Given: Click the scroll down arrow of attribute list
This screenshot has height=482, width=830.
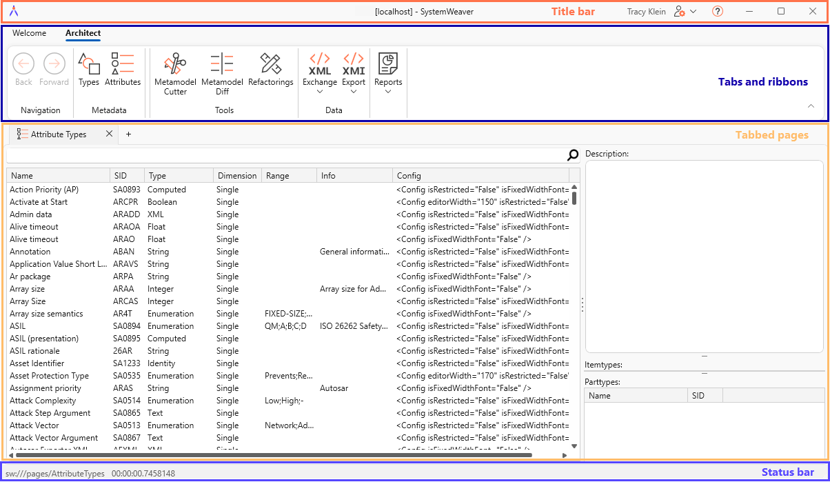Looking at the screenshot, I should pos(574,446).
